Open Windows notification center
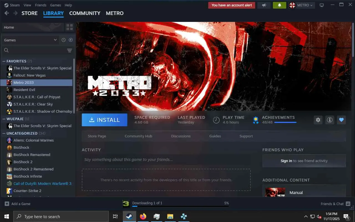Image resolution: width=355 pixels, height=222 pixels. [x=346, y=216]
